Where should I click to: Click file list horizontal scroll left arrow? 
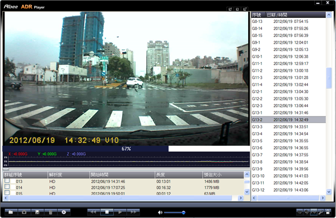(x=254, y=198)
